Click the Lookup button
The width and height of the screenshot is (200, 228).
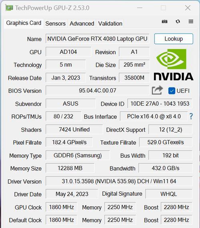pos(174,39)
